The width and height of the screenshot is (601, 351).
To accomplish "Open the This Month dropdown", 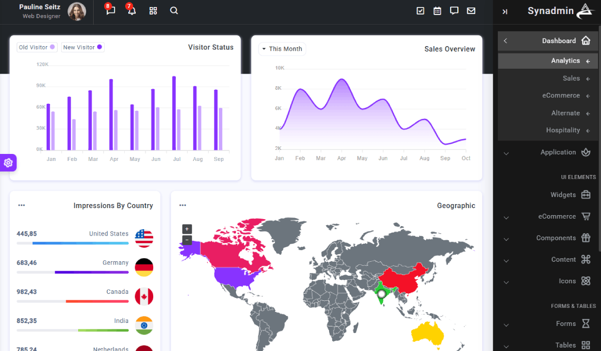I will click(x=282, y=49).
